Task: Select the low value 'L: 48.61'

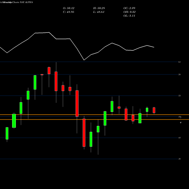Action: pos(99,12)
